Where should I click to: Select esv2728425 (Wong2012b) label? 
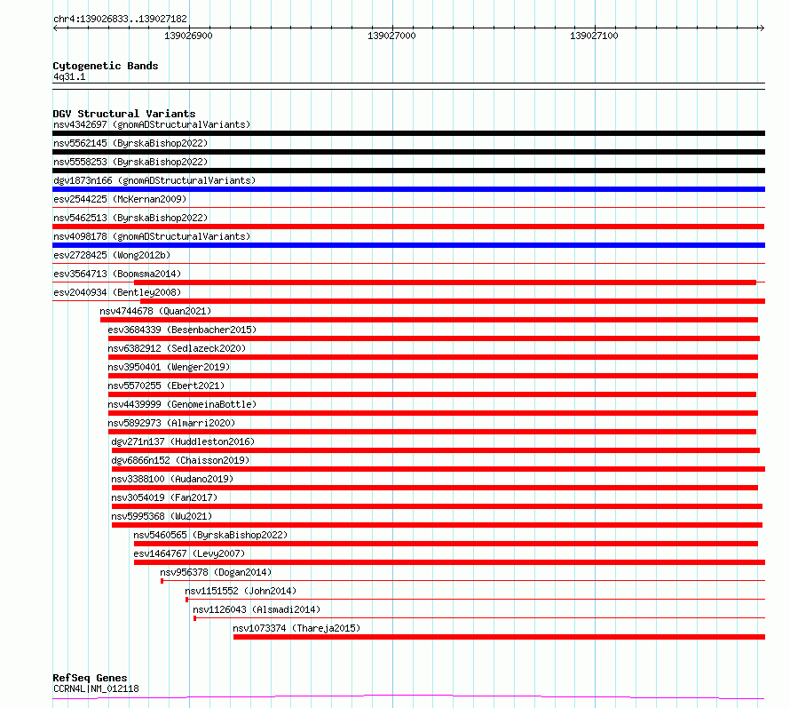click(112, 255)
